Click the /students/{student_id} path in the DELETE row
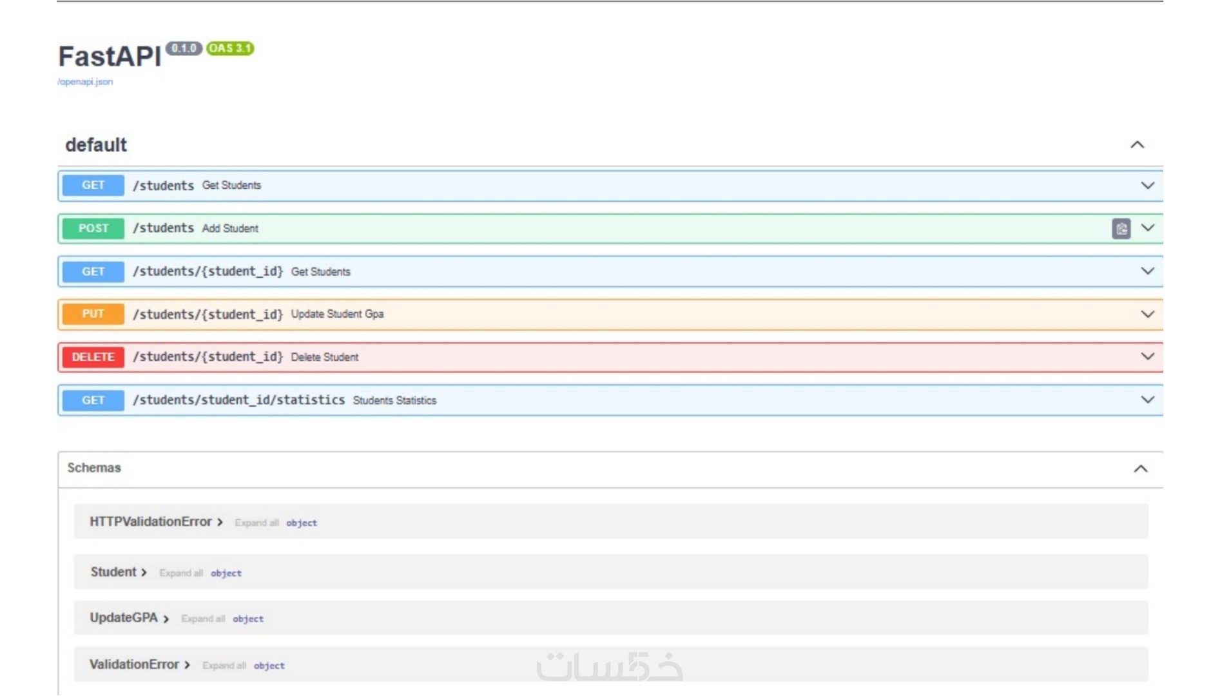This screenshot has height=696, width=1220. 208,357
